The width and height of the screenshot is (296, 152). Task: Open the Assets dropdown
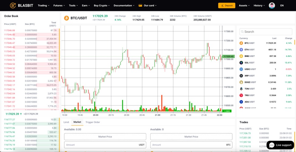pyautogui.click(x=244, y=5)
